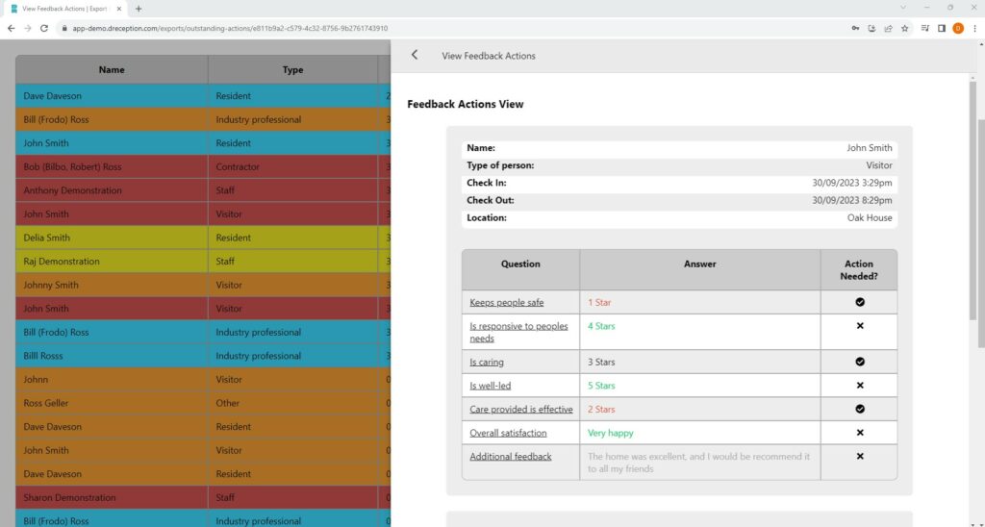Select the Ross Geller row
985x527 pixels.
click(203, 403)
